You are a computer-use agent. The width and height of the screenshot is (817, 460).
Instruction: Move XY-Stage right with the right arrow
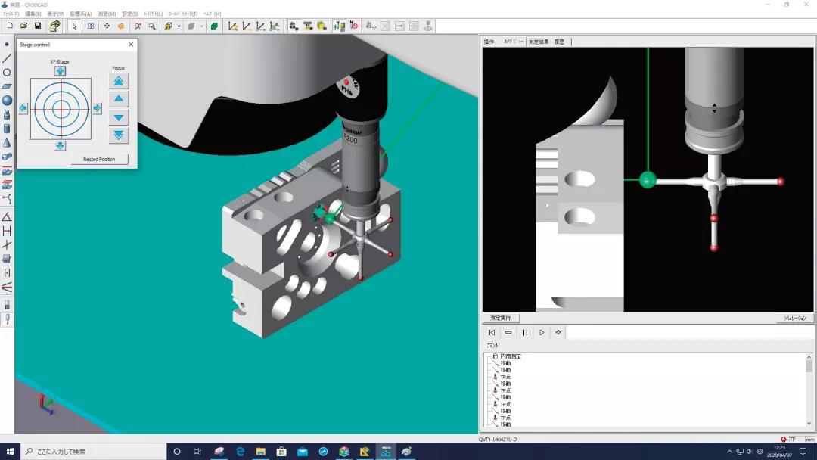click(97, 108)
